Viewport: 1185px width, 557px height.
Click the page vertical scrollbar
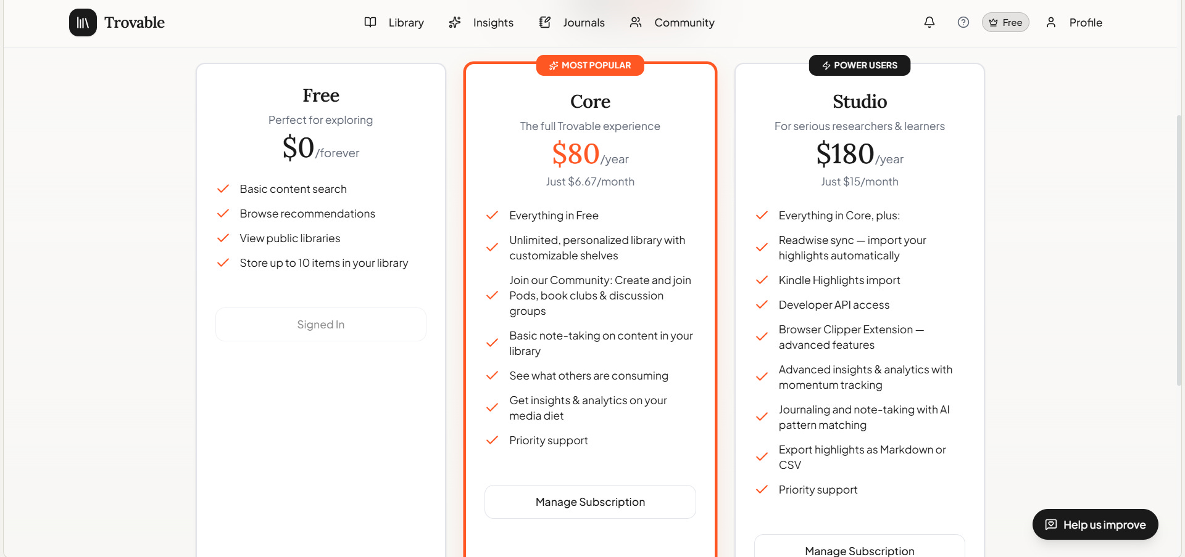click(1179, 250)
